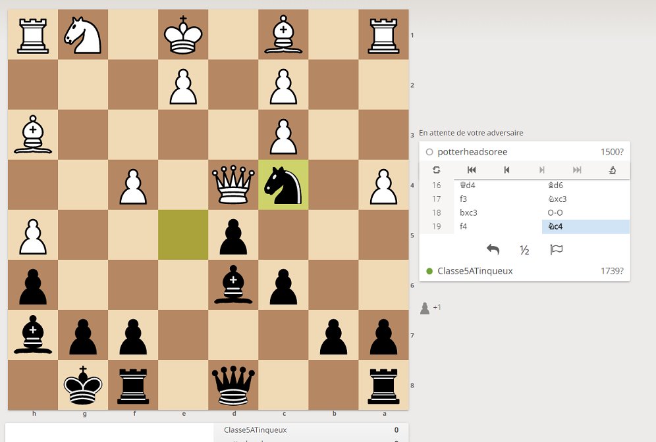Open opponent profile potterheadsoree
This screenshot has height=442, width=656.
click(472, 152)
